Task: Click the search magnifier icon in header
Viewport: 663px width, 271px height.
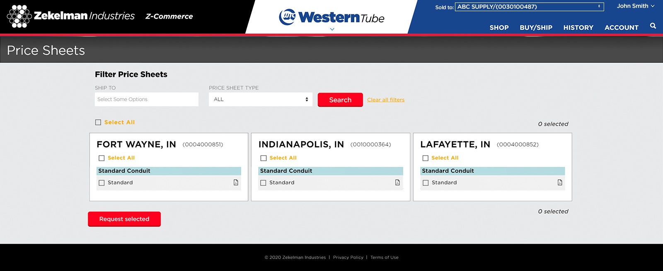Action: click(653, 26)
